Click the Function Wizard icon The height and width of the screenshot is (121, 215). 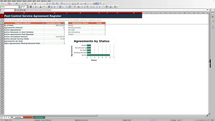click(x=18, y=10)
